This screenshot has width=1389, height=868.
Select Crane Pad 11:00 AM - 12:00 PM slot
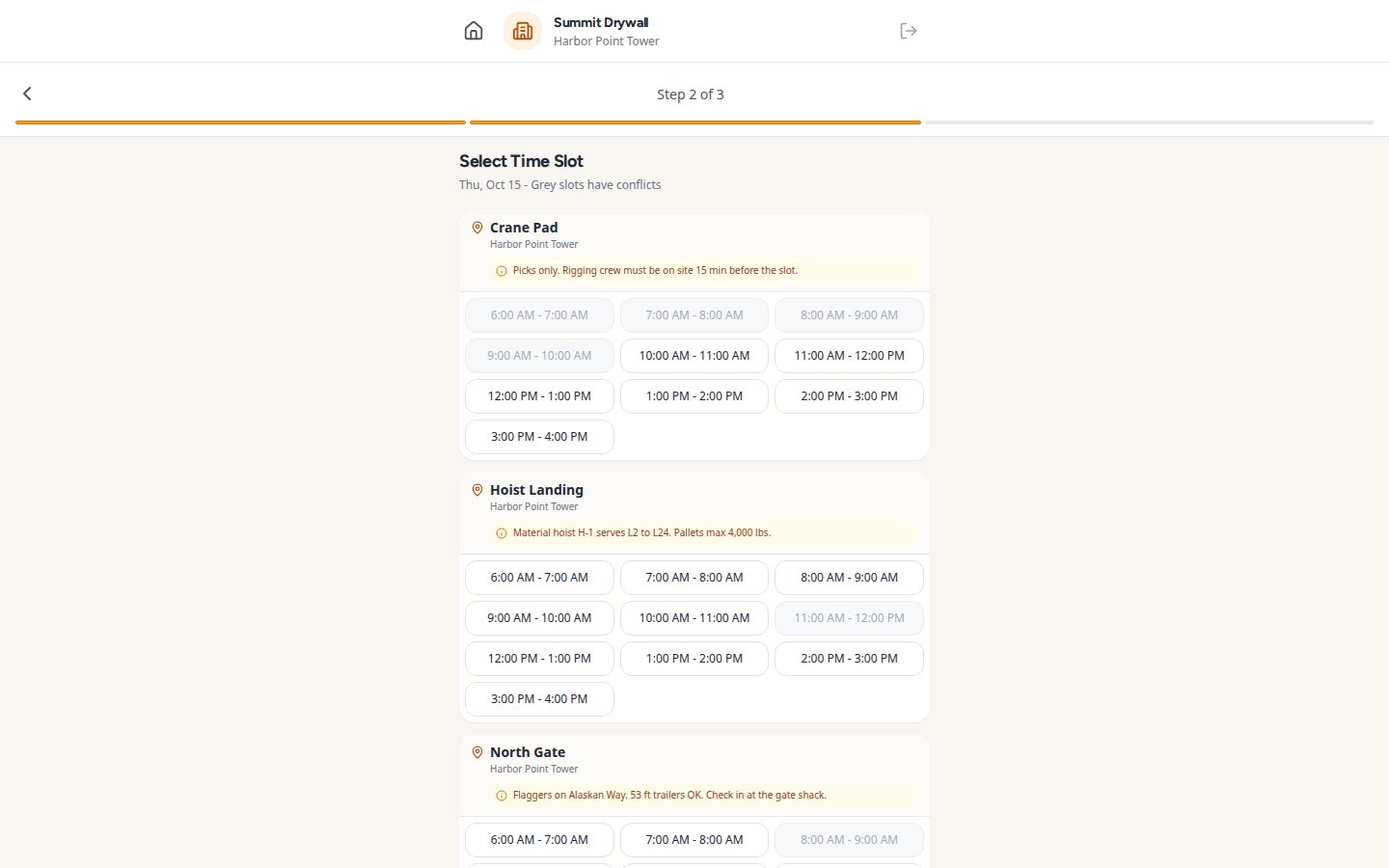[849, 356]
